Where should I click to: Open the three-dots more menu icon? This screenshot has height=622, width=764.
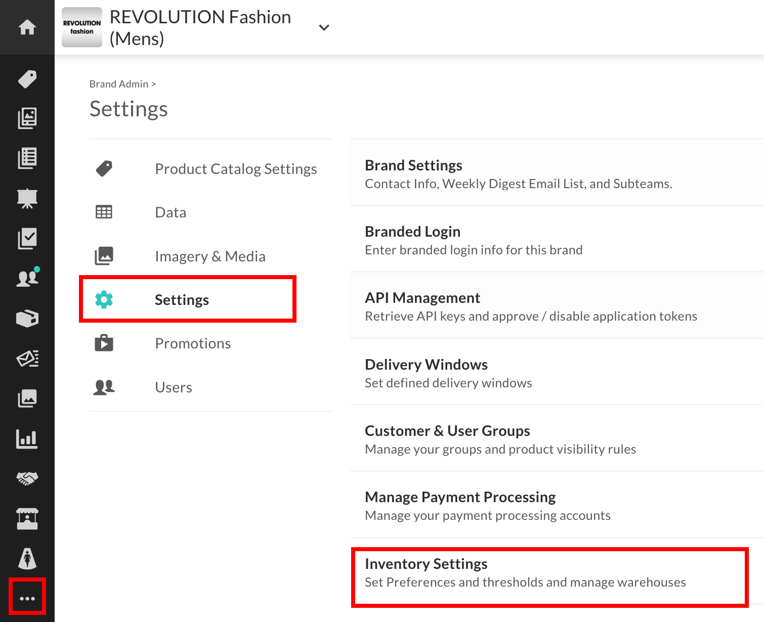click(27, 598)
